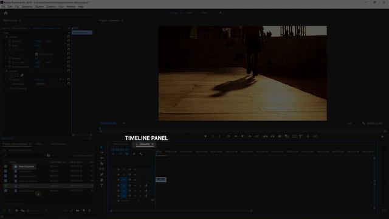
Task: Toggle Position animation stopwatch
Action: 10,41
